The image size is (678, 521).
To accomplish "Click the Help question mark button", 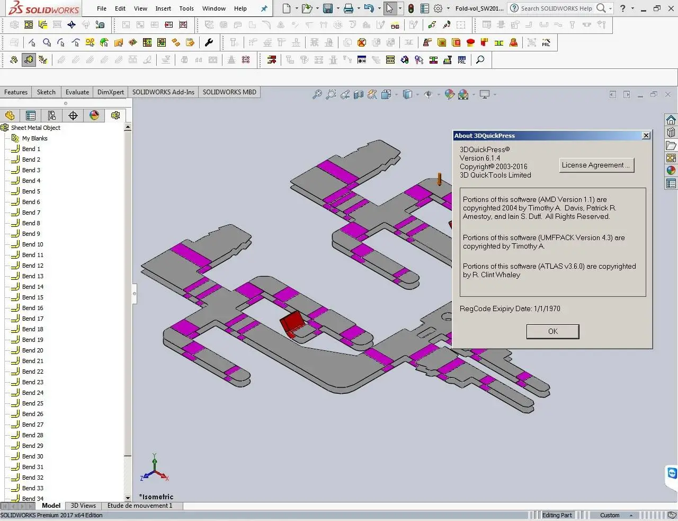I will point(623,8).
